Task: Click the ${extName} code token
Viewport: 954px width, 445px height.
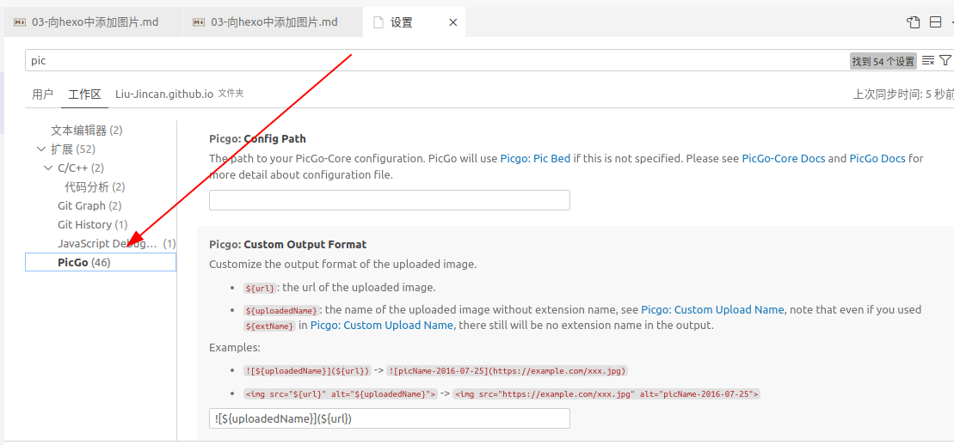Action: 270,326
